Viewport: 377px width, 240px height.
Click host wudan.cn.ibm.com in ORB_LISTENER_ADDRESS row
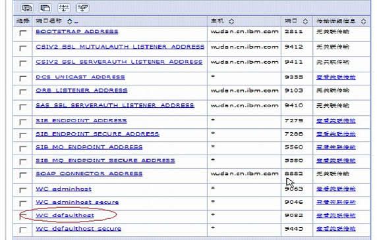click(245, 90)
